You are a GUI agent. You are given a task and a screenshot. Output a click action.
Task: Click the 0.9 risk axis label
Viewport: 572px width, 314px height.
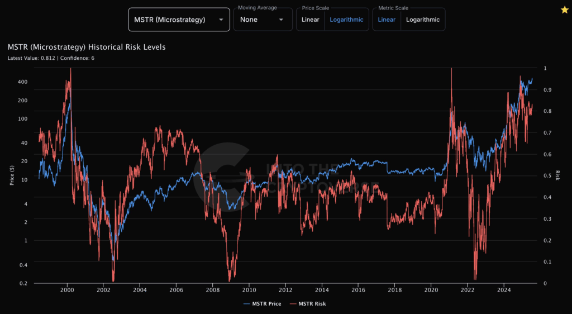547,90
